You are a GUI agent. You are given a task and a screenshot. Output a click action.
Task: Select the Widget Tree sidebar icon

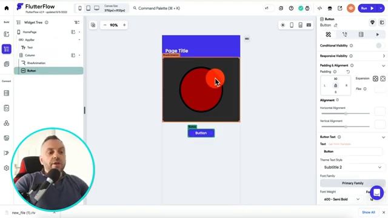coord(7,49)
